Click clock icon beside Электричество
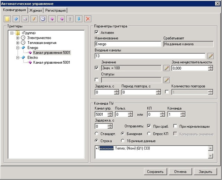Screen dimensions: 222x180 pyautogui.click(x=23, y=38)
